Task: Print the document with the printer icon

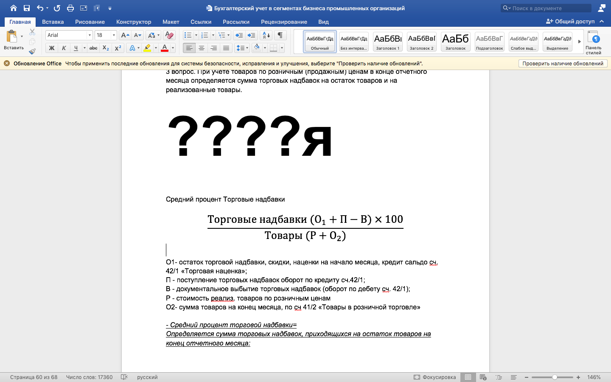Action: (70, 8)
